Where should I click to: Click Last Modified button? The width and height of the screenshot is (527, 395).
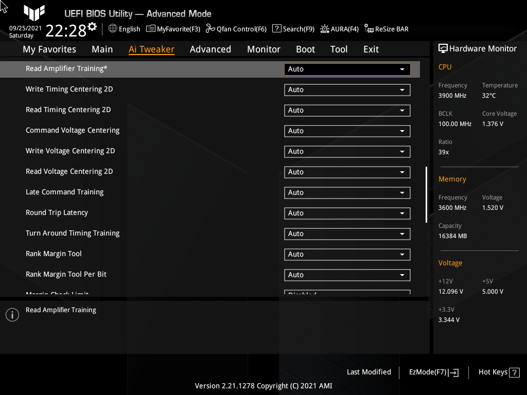tap(368, 372)
